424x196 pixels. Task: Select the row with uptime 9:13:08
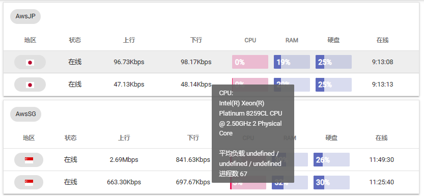(211, 62)
